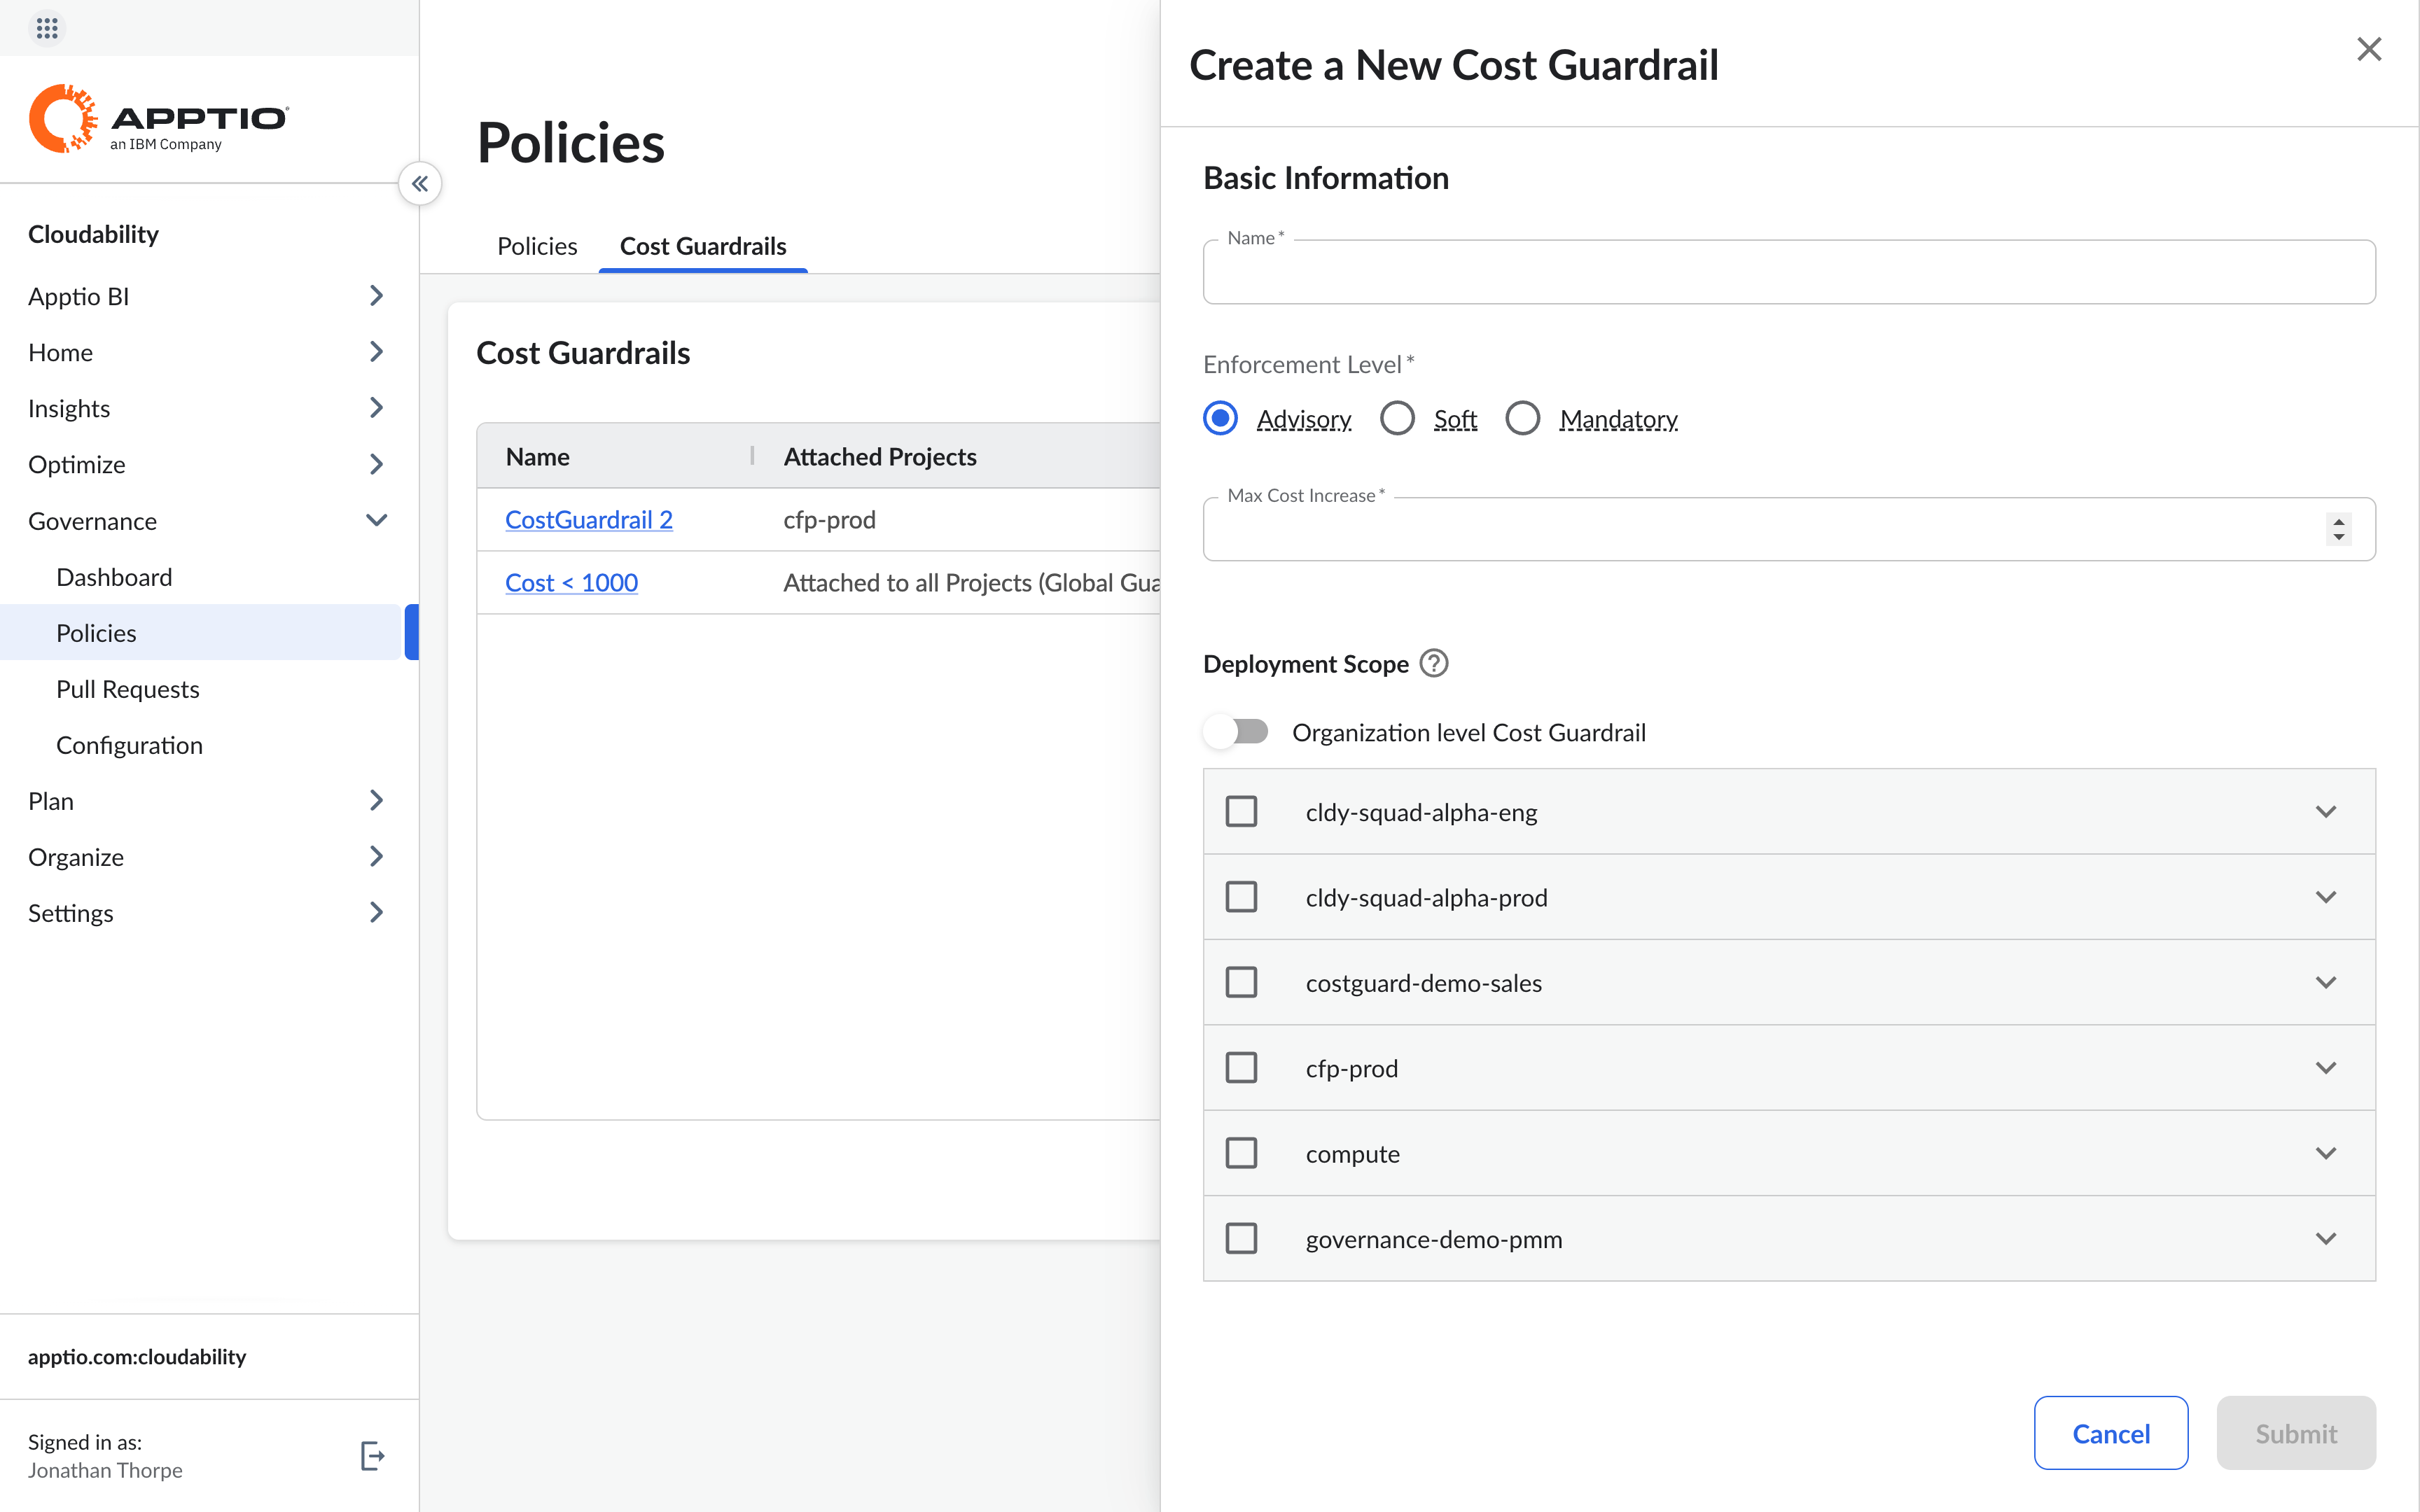Click the Advisory label text
This screenshot has height=1512, width=2420.
(1304, 419)
